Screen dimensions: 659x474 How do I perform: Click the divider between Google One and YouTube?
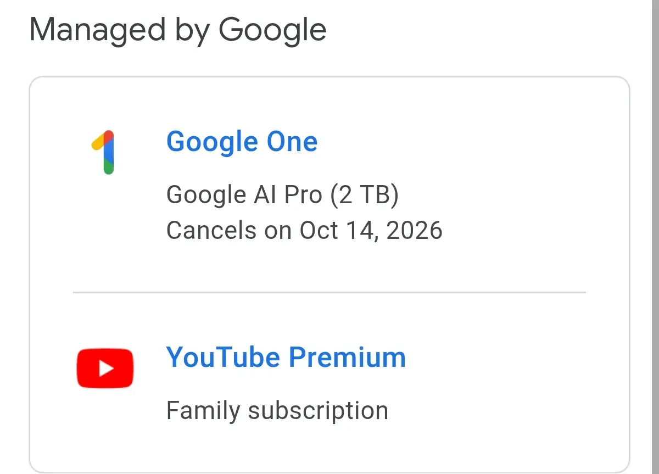click(329, 293)
